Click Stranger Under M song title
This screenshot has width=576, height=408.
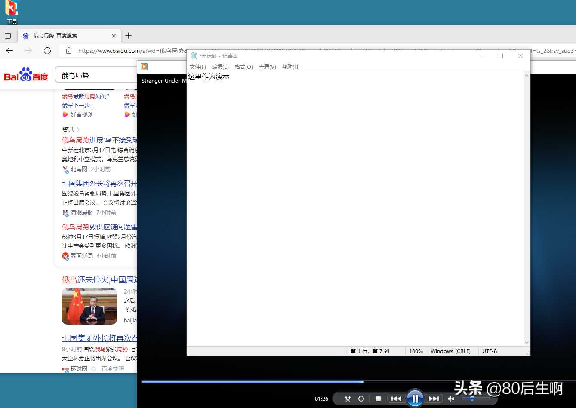pos(164,81)
